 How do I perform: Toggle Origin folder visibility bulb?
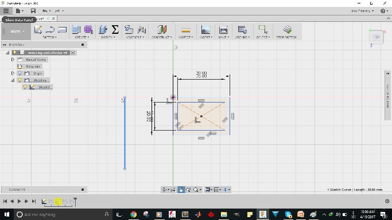(x=20, y=73)
